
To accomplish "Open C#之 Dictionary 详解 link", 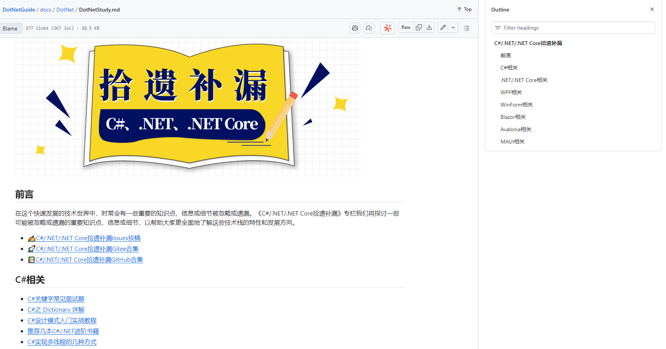I will click(56, 310).
